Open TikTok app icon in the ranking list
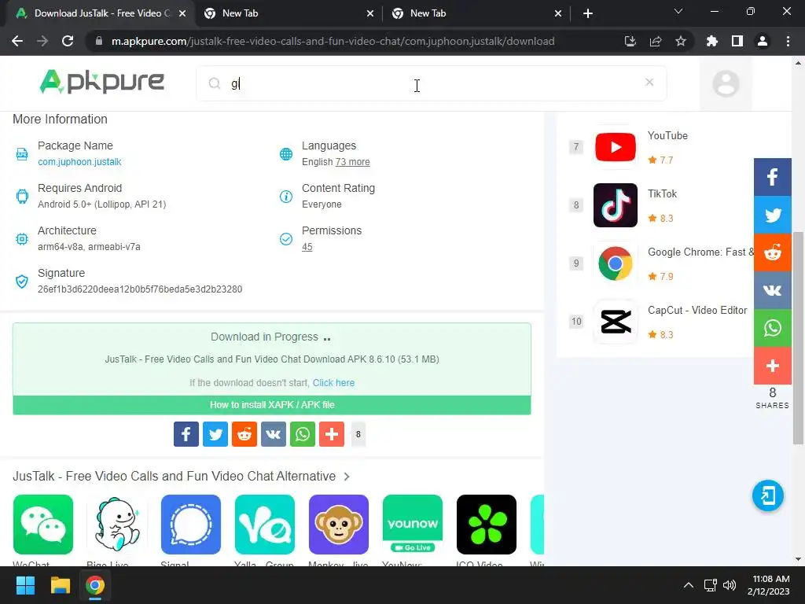The image size is (805, 604). coord(615,205)
